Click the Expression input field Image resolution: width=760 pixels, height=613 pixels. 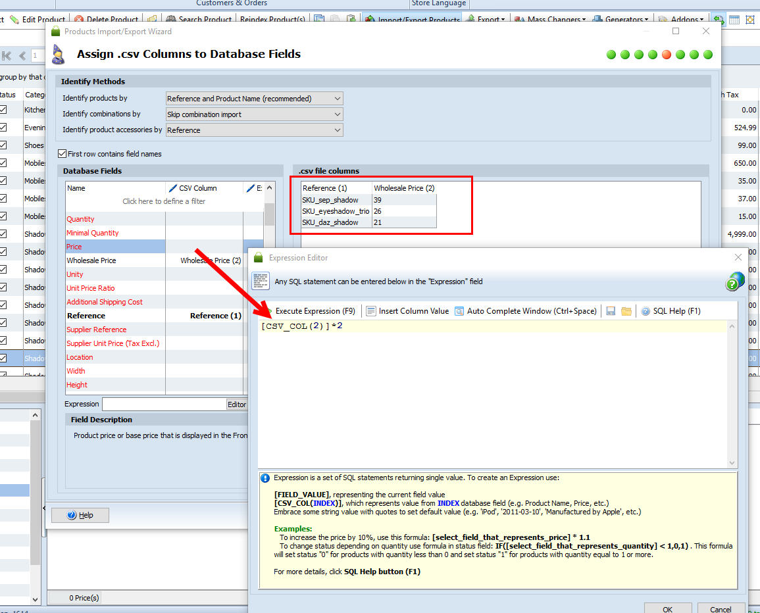click(x=165, y=404)
